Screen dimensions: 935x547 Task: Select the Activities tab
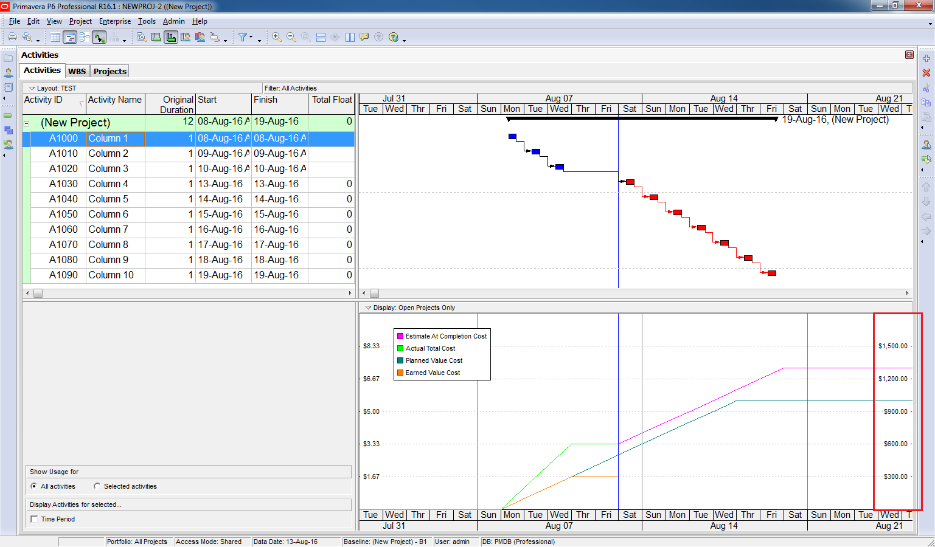(x=42, y=71)
